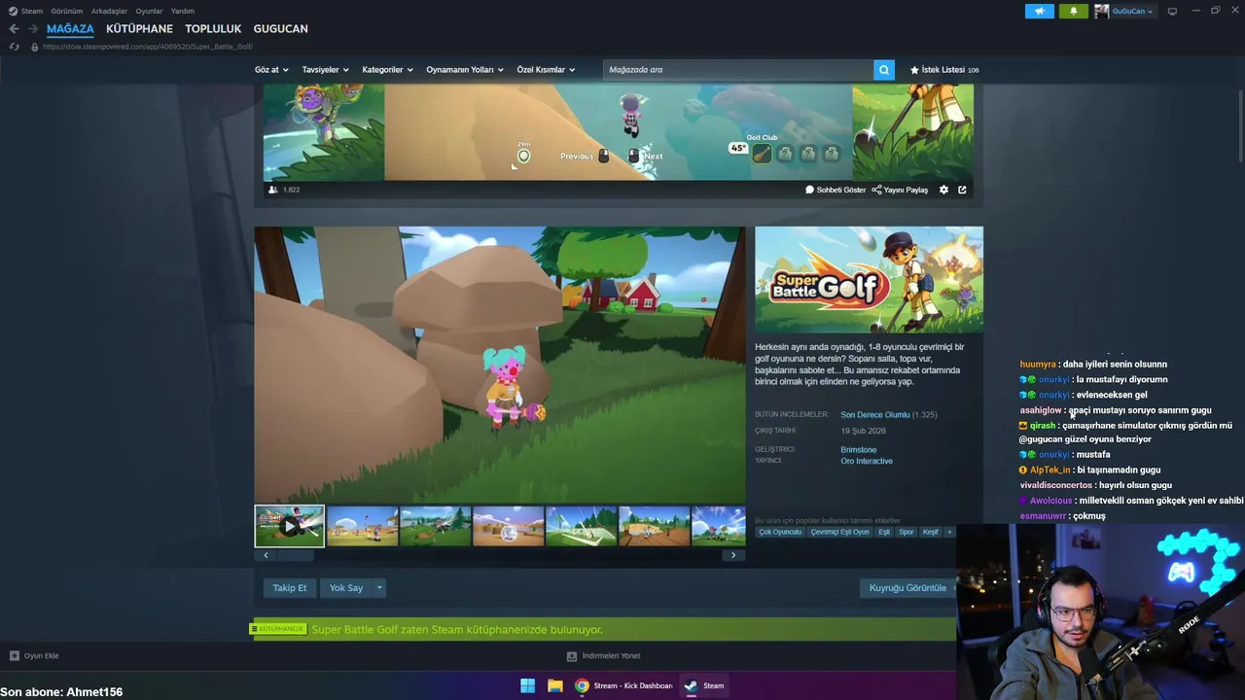Click the Mağazada ara search field

click(737, 70)
